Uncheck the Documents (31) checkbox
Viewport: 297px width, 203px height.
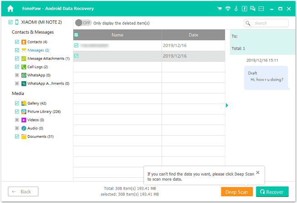pyautogui.click(x=17, y=136)
